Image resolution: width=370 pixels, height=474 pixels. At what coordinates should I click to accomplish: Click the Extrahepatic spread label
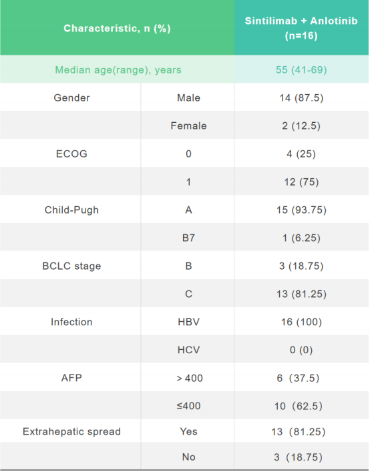click(71, 432)
